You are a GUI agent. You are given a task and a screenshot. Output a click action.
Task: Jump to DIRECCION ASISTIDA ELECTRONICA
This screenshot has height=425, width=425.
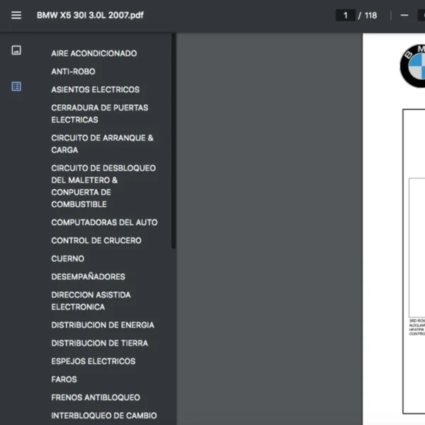coord(91,301)
